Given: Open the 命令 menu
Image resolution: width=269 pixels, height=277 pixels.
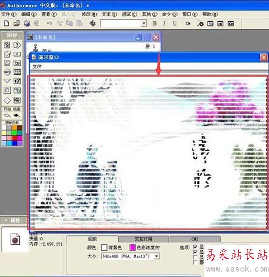Looking at the screenshot, I should (x=169, y=14).
